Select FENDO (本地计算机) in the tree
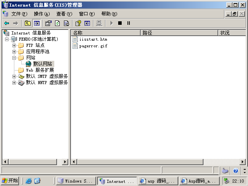This screenshot has width=248, height=186. click(38, 39)
